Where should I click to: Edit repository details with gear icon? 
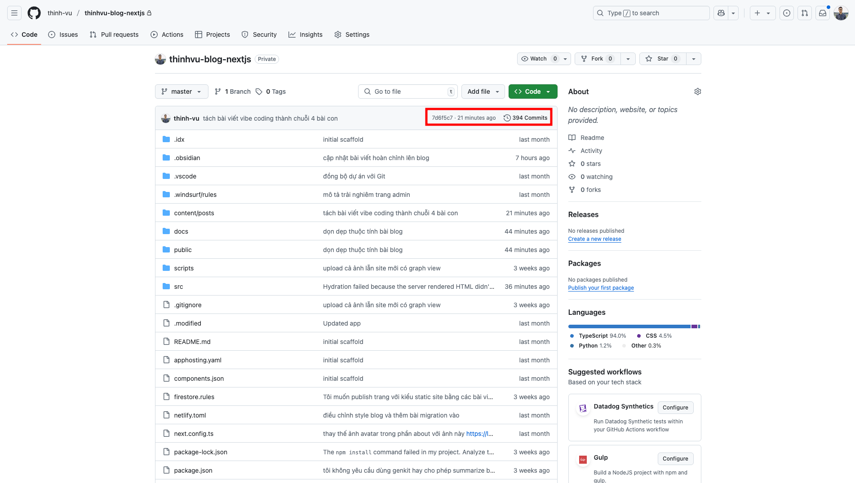pos(697,91)
